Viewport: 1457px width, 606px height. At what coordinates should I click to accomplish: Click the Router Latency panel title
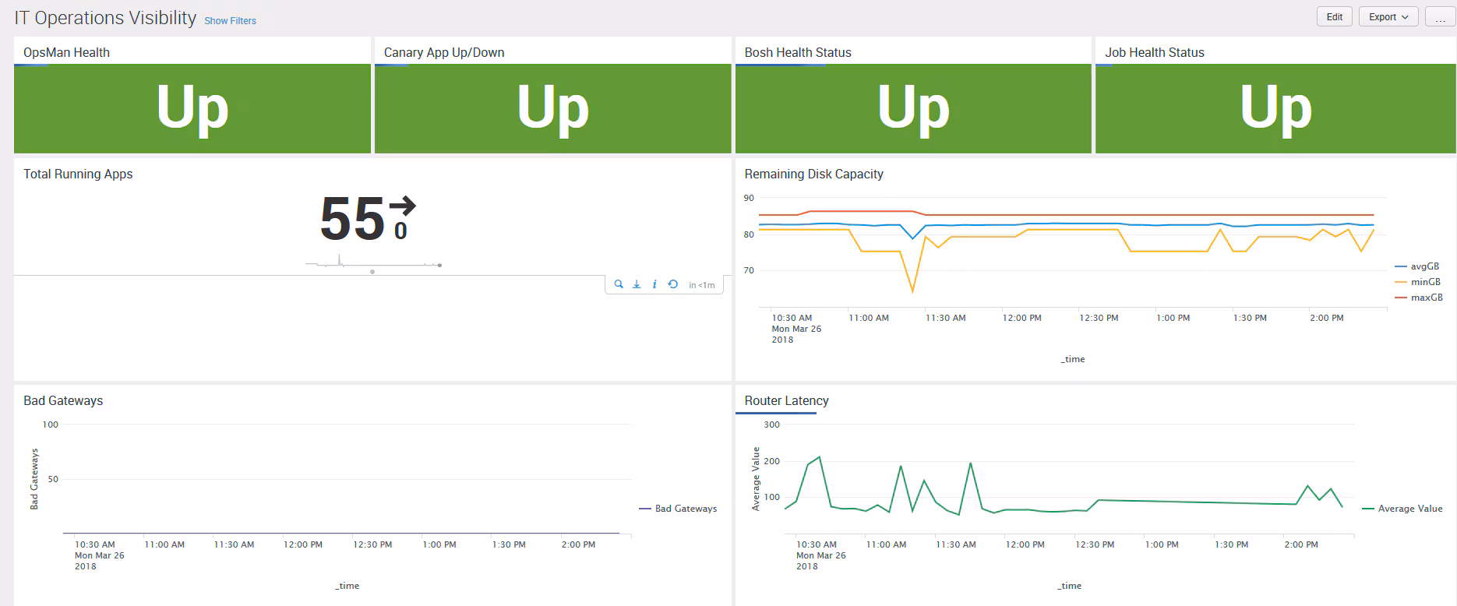click(x=786, y=400)
